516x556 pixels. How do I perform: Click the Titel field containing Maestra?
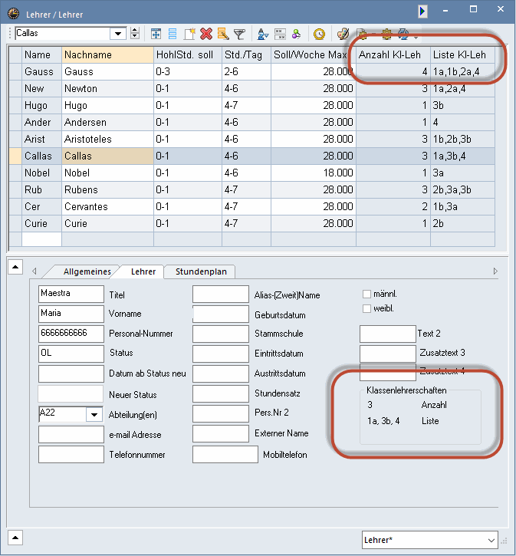pyautogui.click(x=71, y=294)
